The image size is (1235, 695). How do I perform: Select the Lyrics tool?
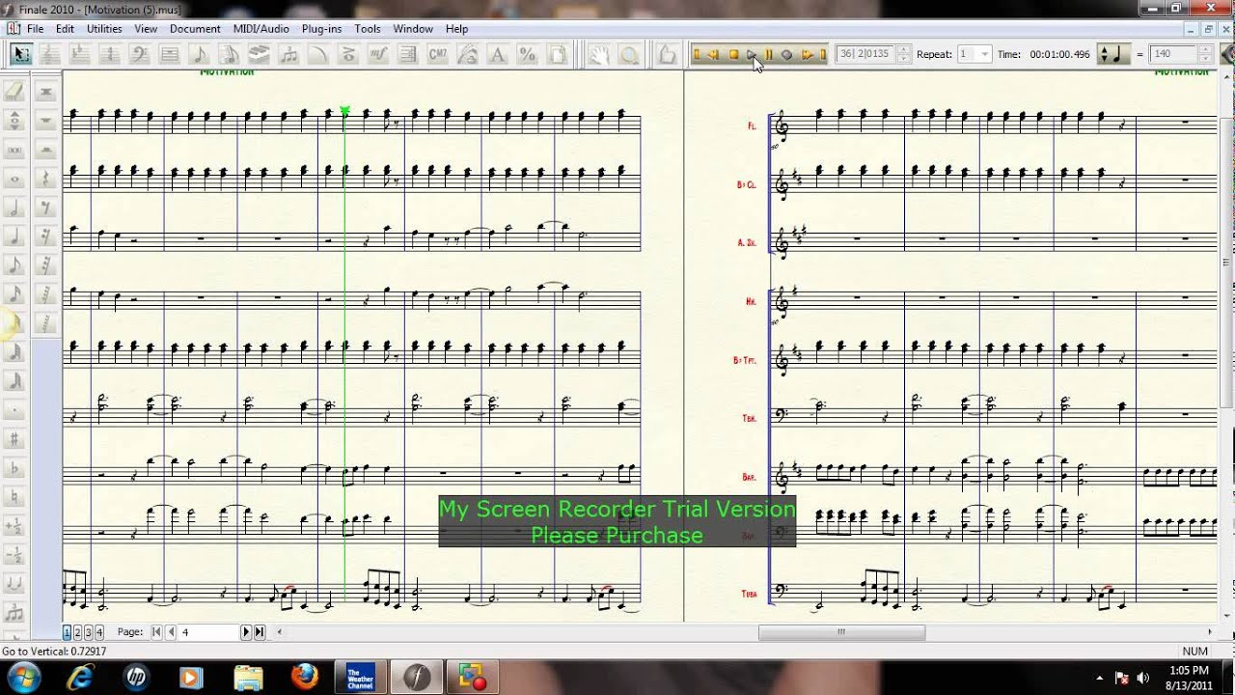(x=468, y=54)
